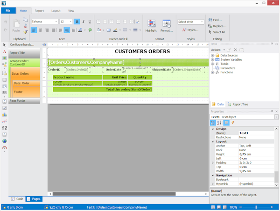This screenshot has width=280, height=211.
Task: Select the Gauge object tool
Action: point(5,148)
